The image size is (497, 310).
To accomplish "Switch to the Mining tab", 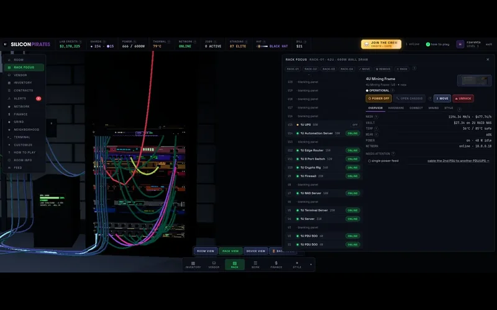I will click(x=433, y=108).
